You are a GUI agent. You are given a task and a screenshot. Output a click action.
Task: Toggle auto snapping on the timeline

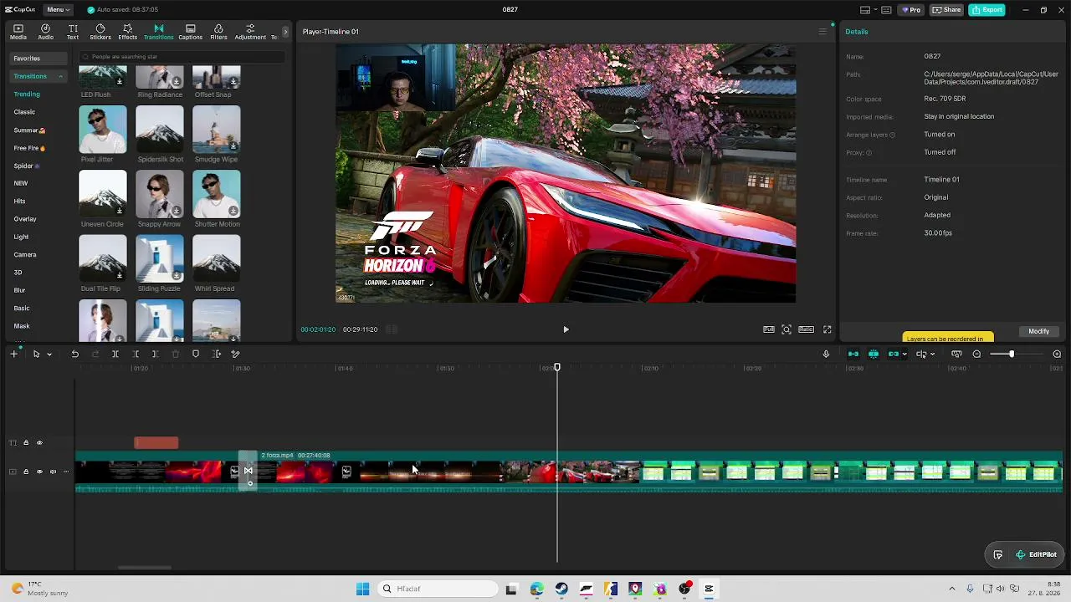(874, 355)
